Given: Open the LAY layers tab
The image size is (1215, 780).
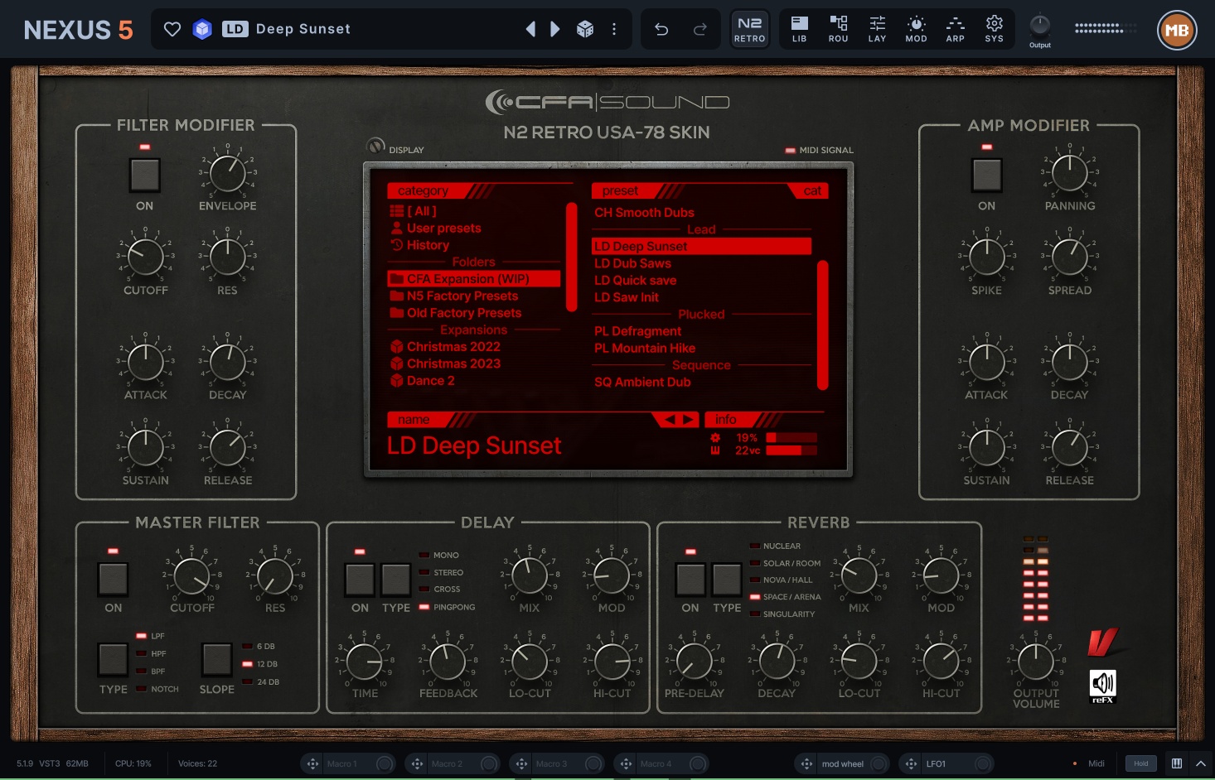Looking at the screenshot, I should (x=877, y=29).
